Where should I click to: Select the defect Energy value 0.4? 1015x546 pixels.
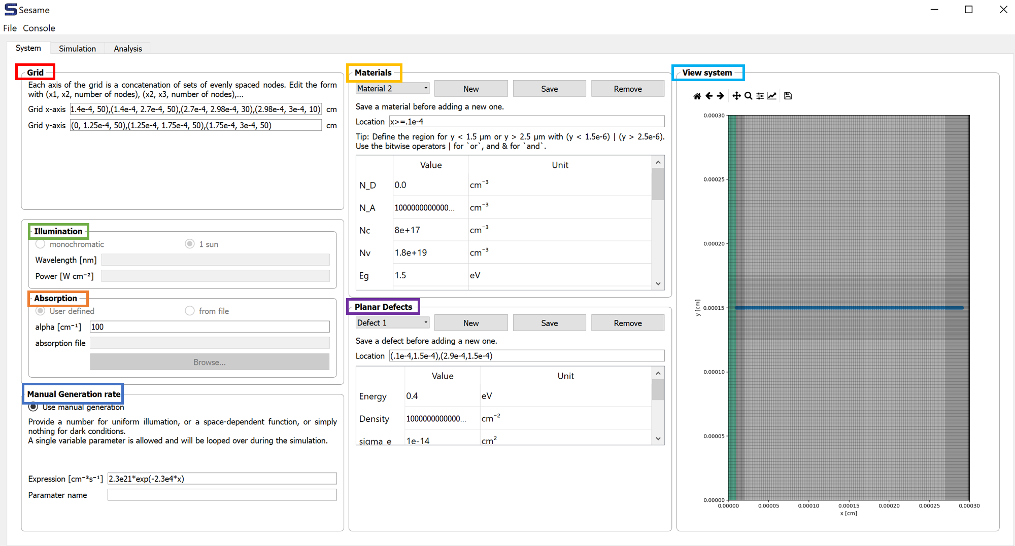[442, 396]
